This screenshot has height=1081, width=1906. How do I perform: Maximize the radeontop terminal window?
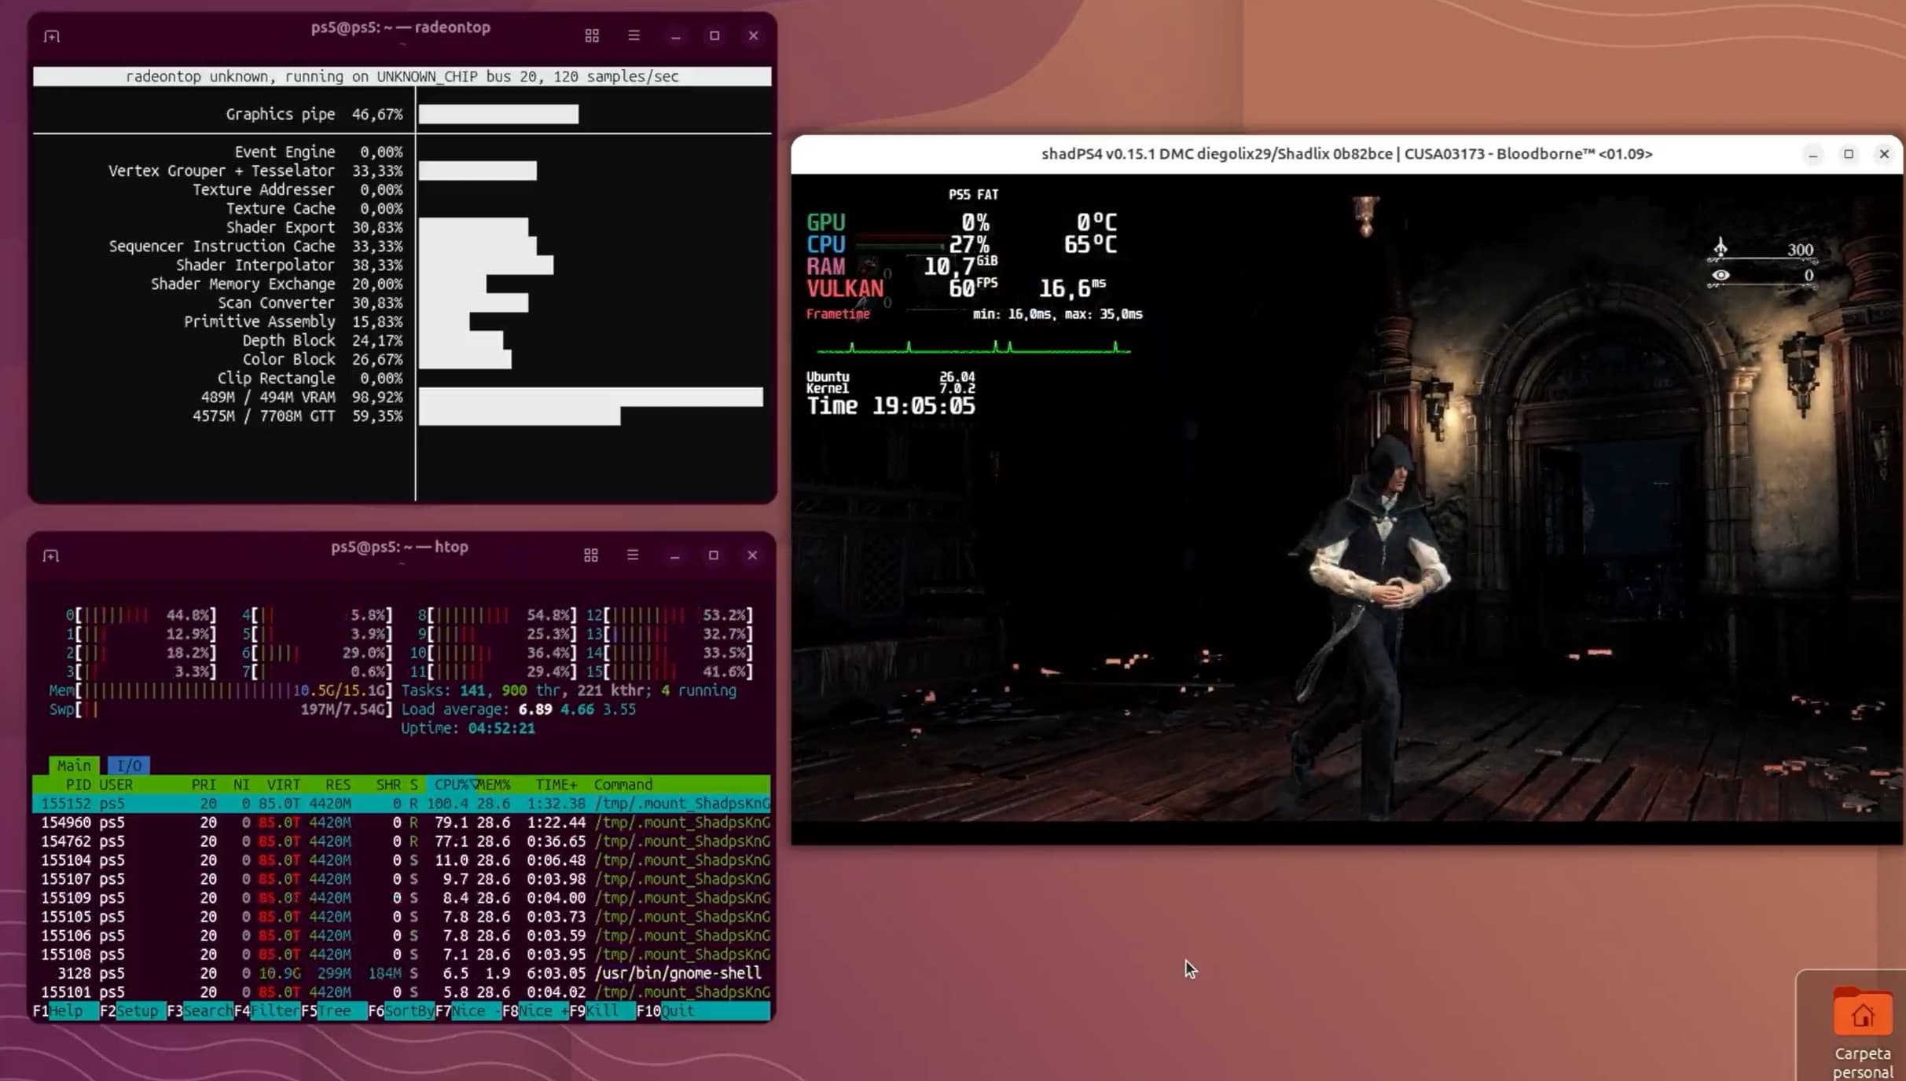coord(714,35)
